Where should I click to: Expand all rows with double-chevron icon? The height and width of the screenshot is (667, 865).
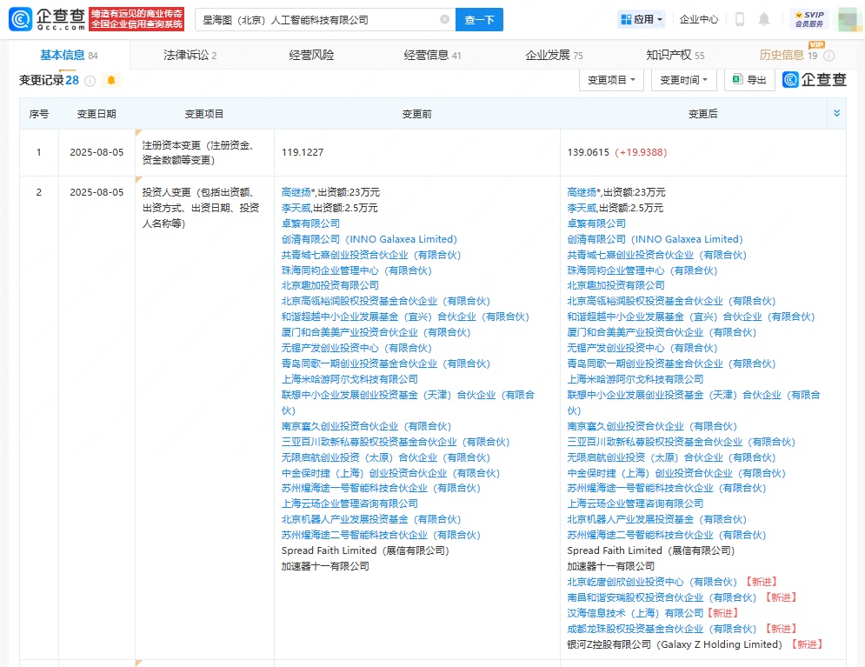click(x=836, y=113)
